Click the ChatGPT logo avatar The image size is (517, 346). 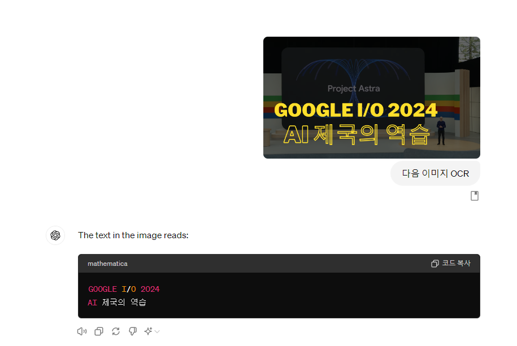(x=55, y=235)
